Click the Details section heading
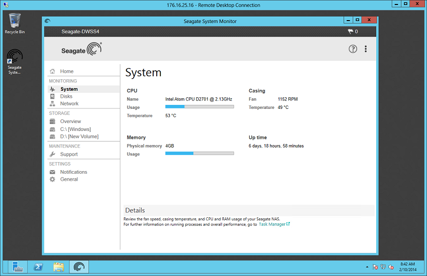Viewport: 427px width, 276px height. tap(135, 210)
